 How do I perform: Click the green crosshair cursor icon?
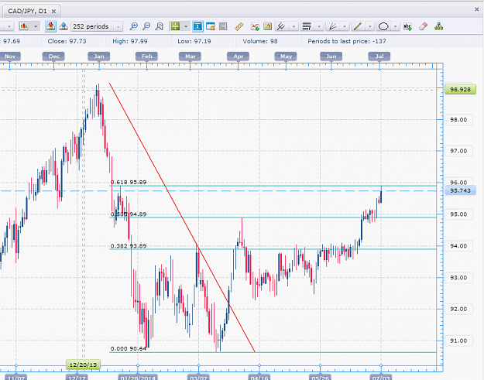click(x=175, y=26)
